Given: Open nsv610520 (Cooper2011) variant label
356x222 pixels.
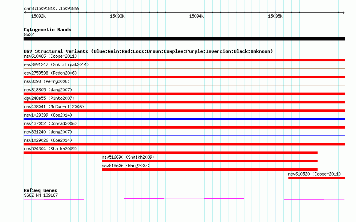Looking at the screenshot, I should click(314, 174).
